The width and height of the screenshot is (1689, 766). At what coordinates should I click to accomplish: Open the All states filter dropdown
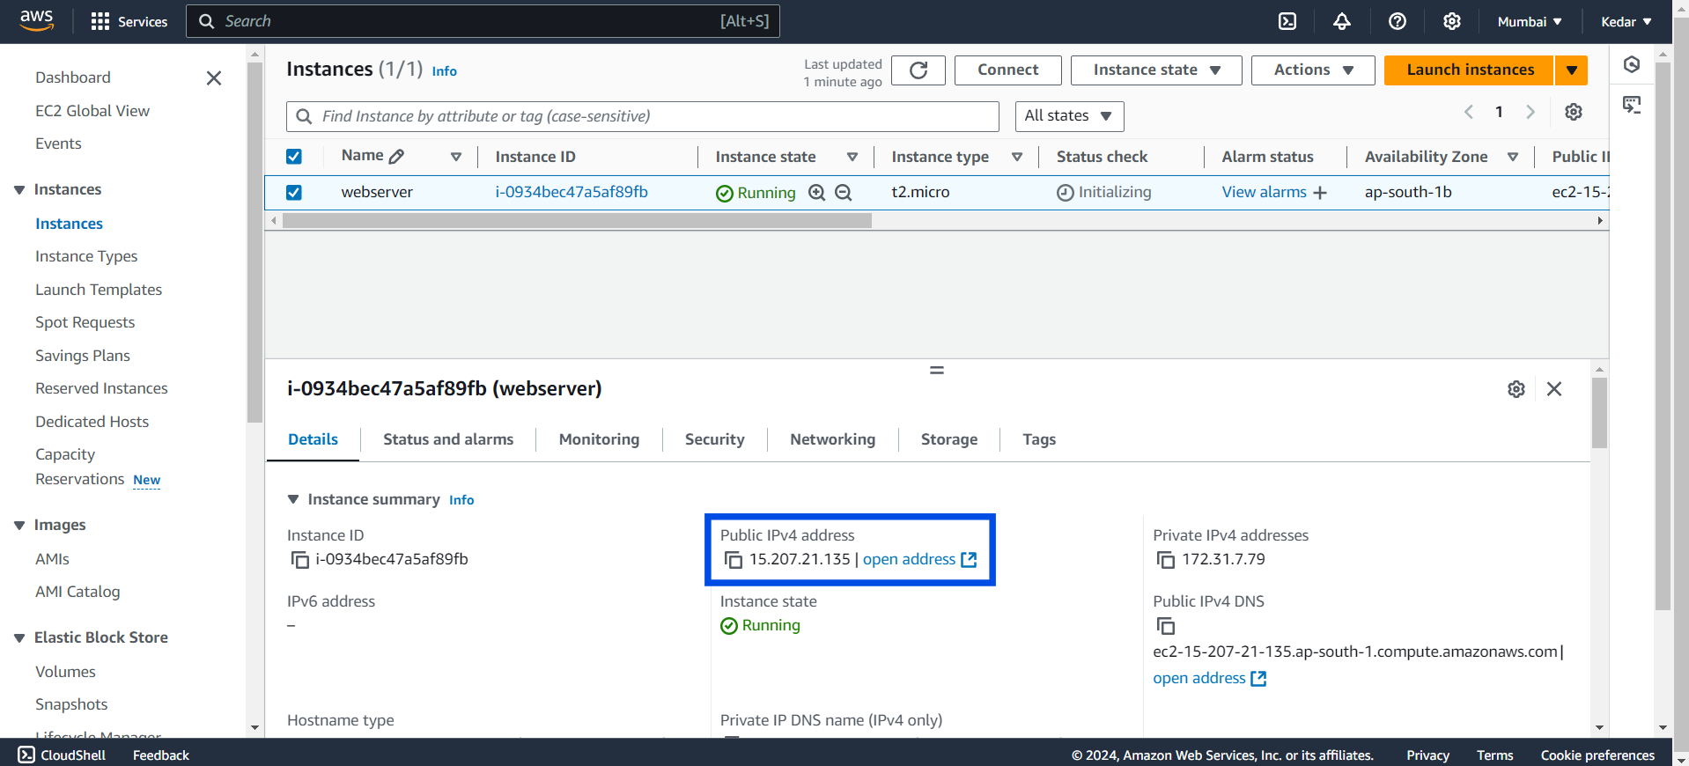click(1069, 116)
